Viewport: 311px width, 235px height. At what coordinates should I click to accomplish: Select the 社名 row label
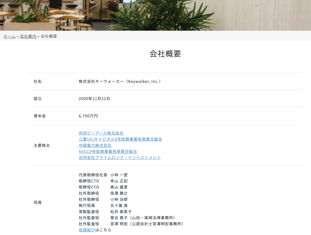click(x=37, y=81)
